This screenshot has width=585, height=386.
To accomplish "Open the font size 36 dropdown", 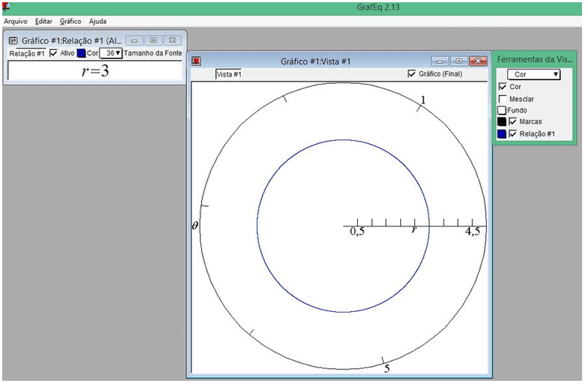I will [111, 53].
